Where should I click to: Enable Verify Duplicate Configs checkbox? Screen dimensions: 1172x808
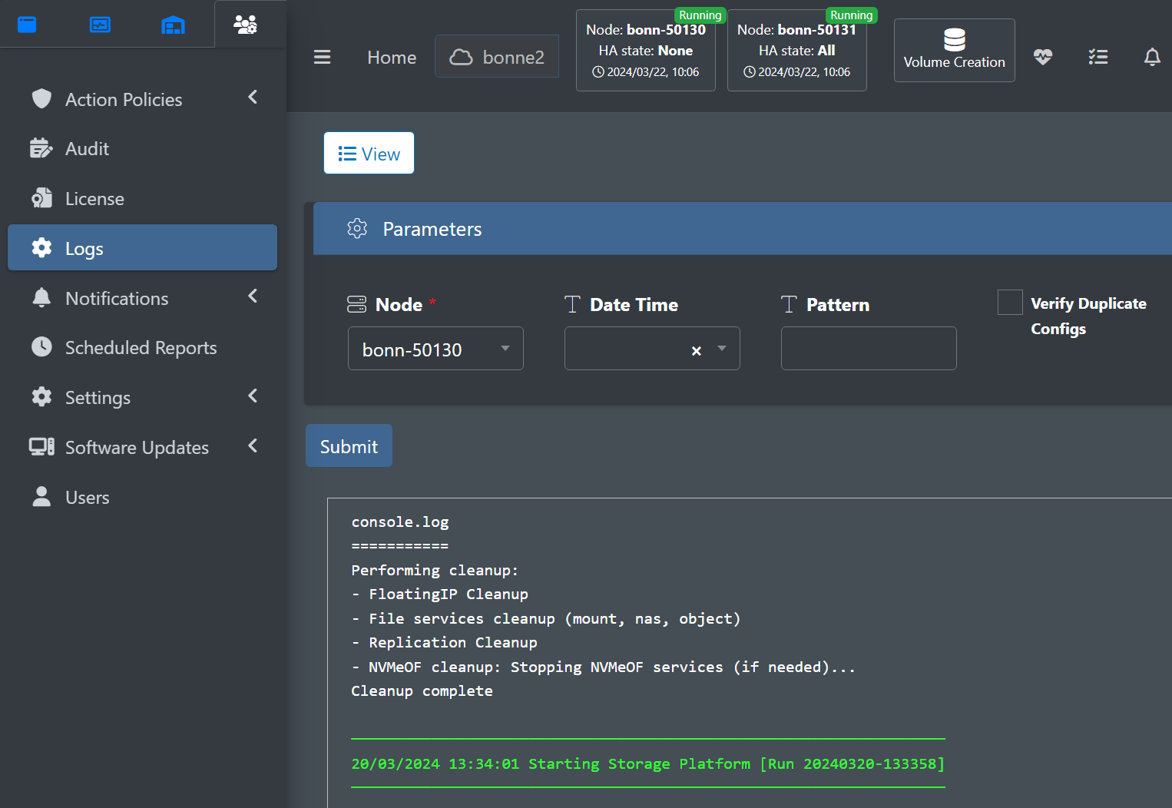1010,303
